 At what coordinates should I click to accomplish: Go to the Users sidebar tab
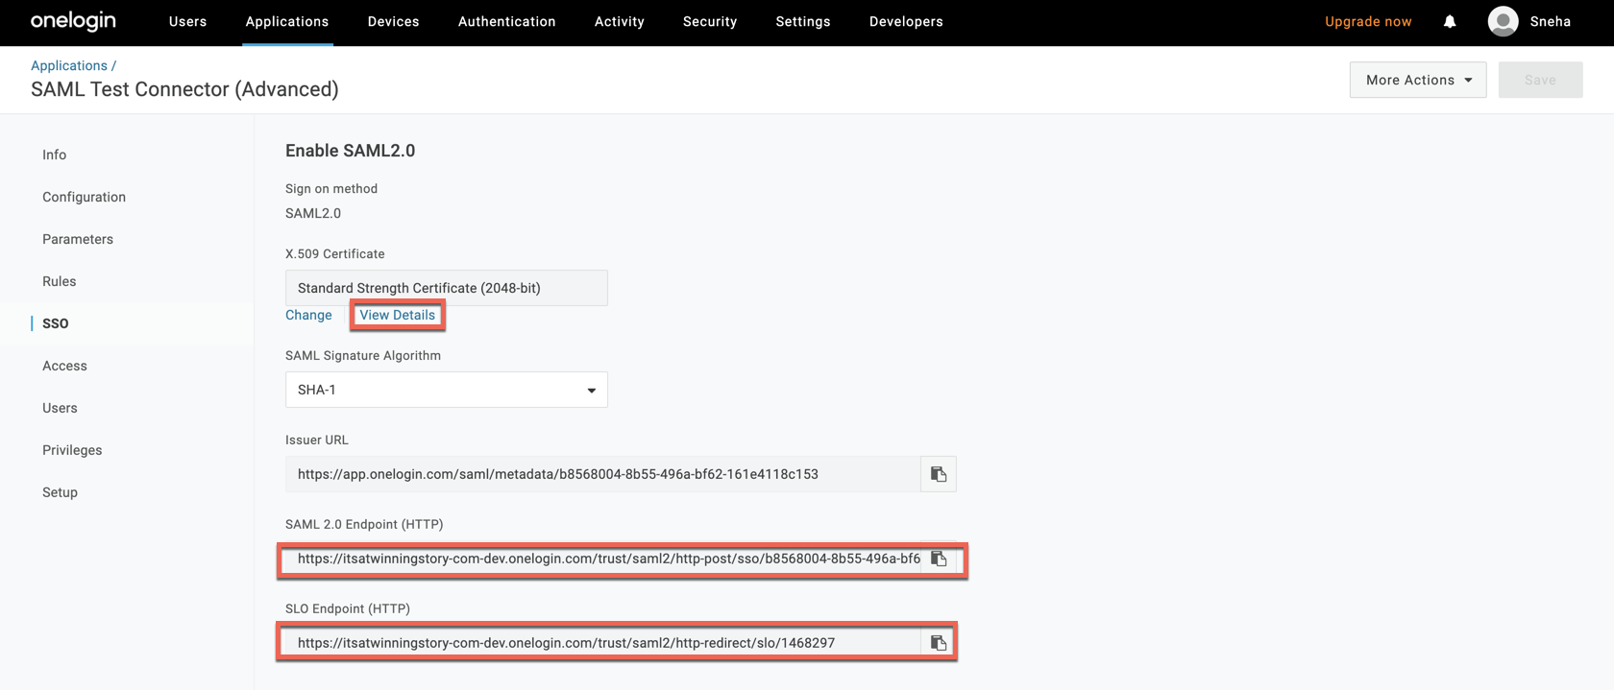click(x=60, y=408)
